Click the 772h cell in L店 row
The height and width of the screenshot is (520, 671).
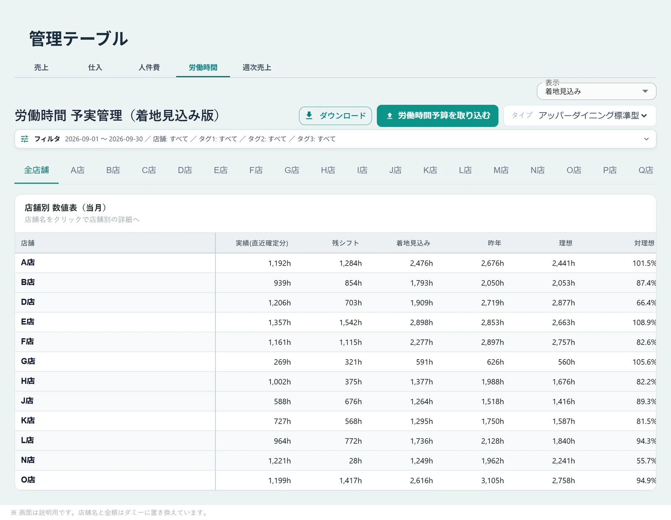click(x=353, y=441)
